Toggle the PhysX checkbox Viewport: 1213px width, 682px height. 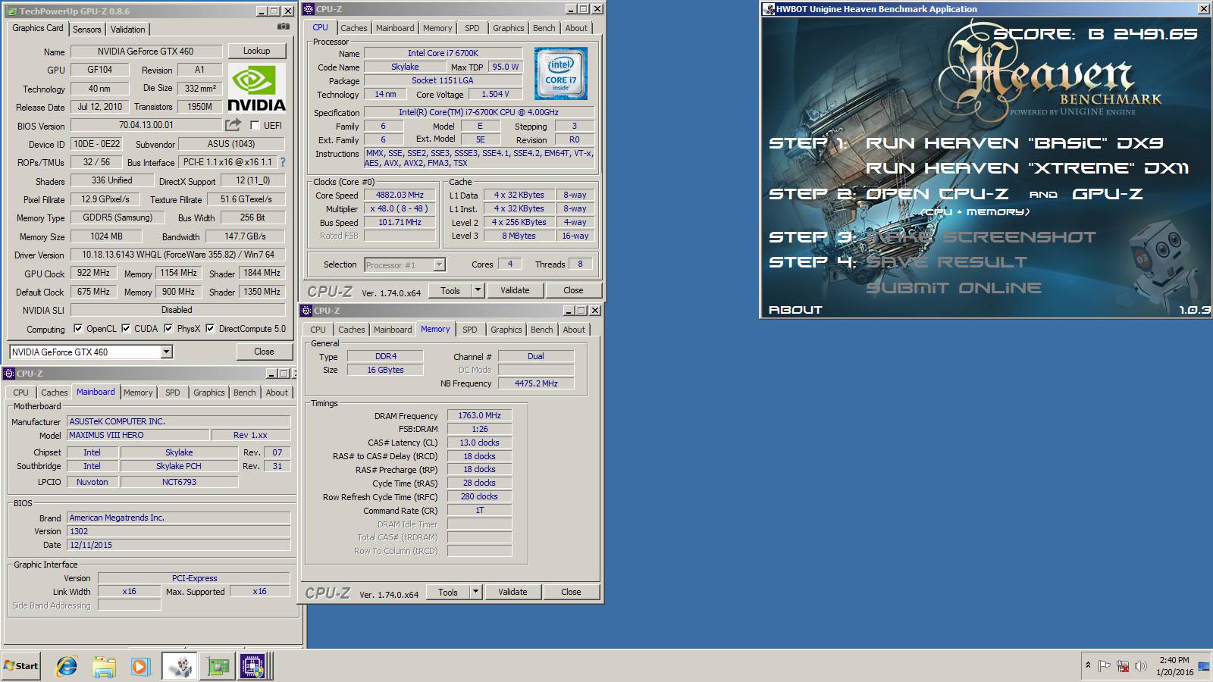coord(168,329)
